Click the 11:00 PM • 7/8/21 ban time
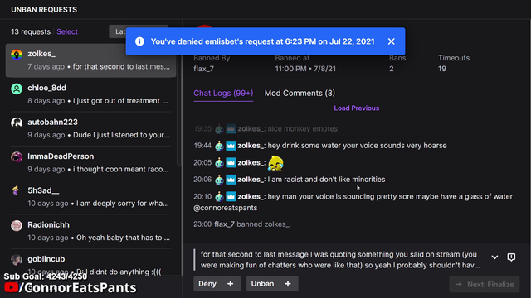This screenshot has height=298, width=531. point(305,69)
